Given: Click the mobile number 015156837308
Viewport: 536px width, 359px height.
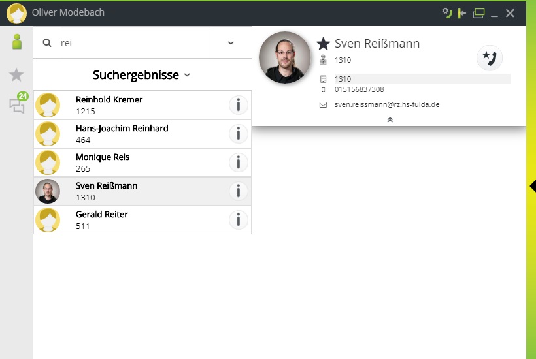Looking at the screenshot, I should click(360, 89).
